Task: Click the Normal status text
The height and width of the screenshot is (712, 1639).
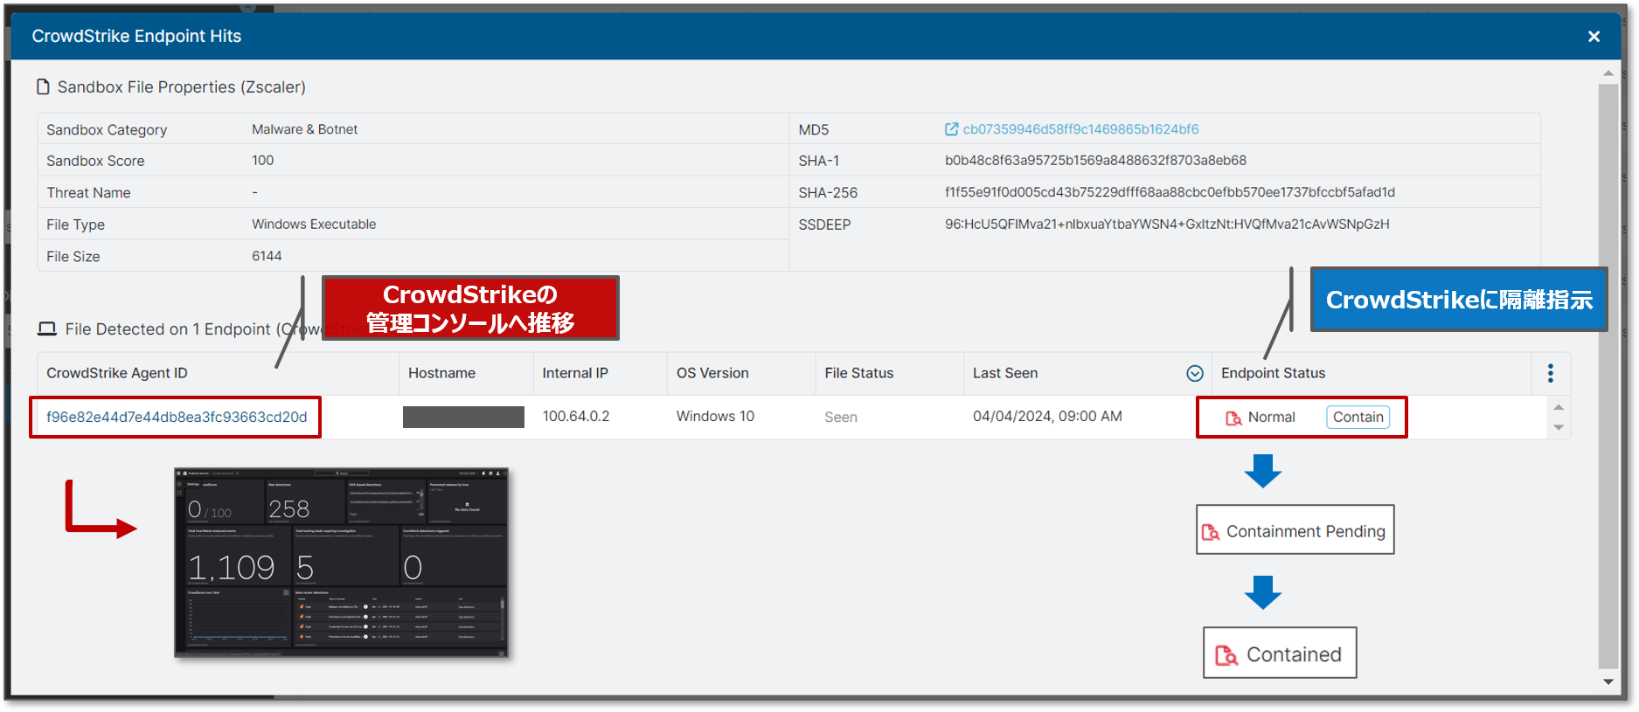Action: [1271, 418]
